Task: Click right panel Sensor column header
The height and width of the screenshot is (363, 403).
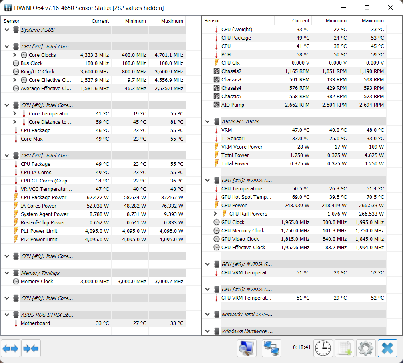Action: [239, 20]
